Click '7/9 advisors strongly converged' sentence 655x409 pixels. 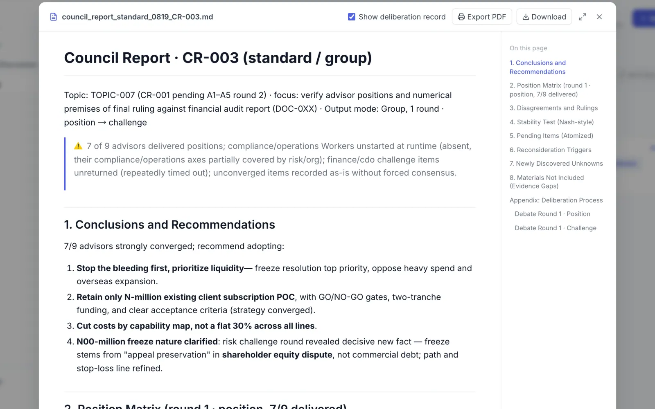pyautogui.click(x=174, y=246)
